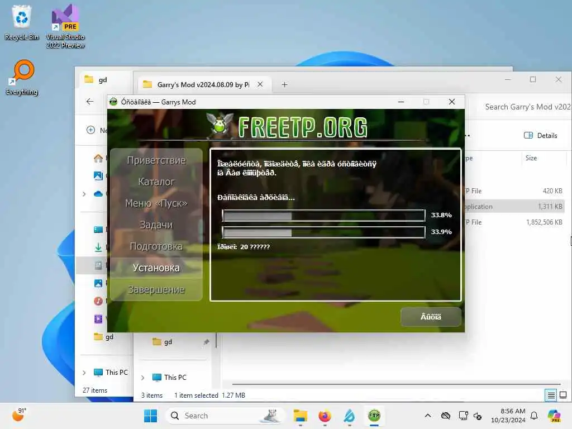Select the 1,311 KB application row

coord(514,207)
